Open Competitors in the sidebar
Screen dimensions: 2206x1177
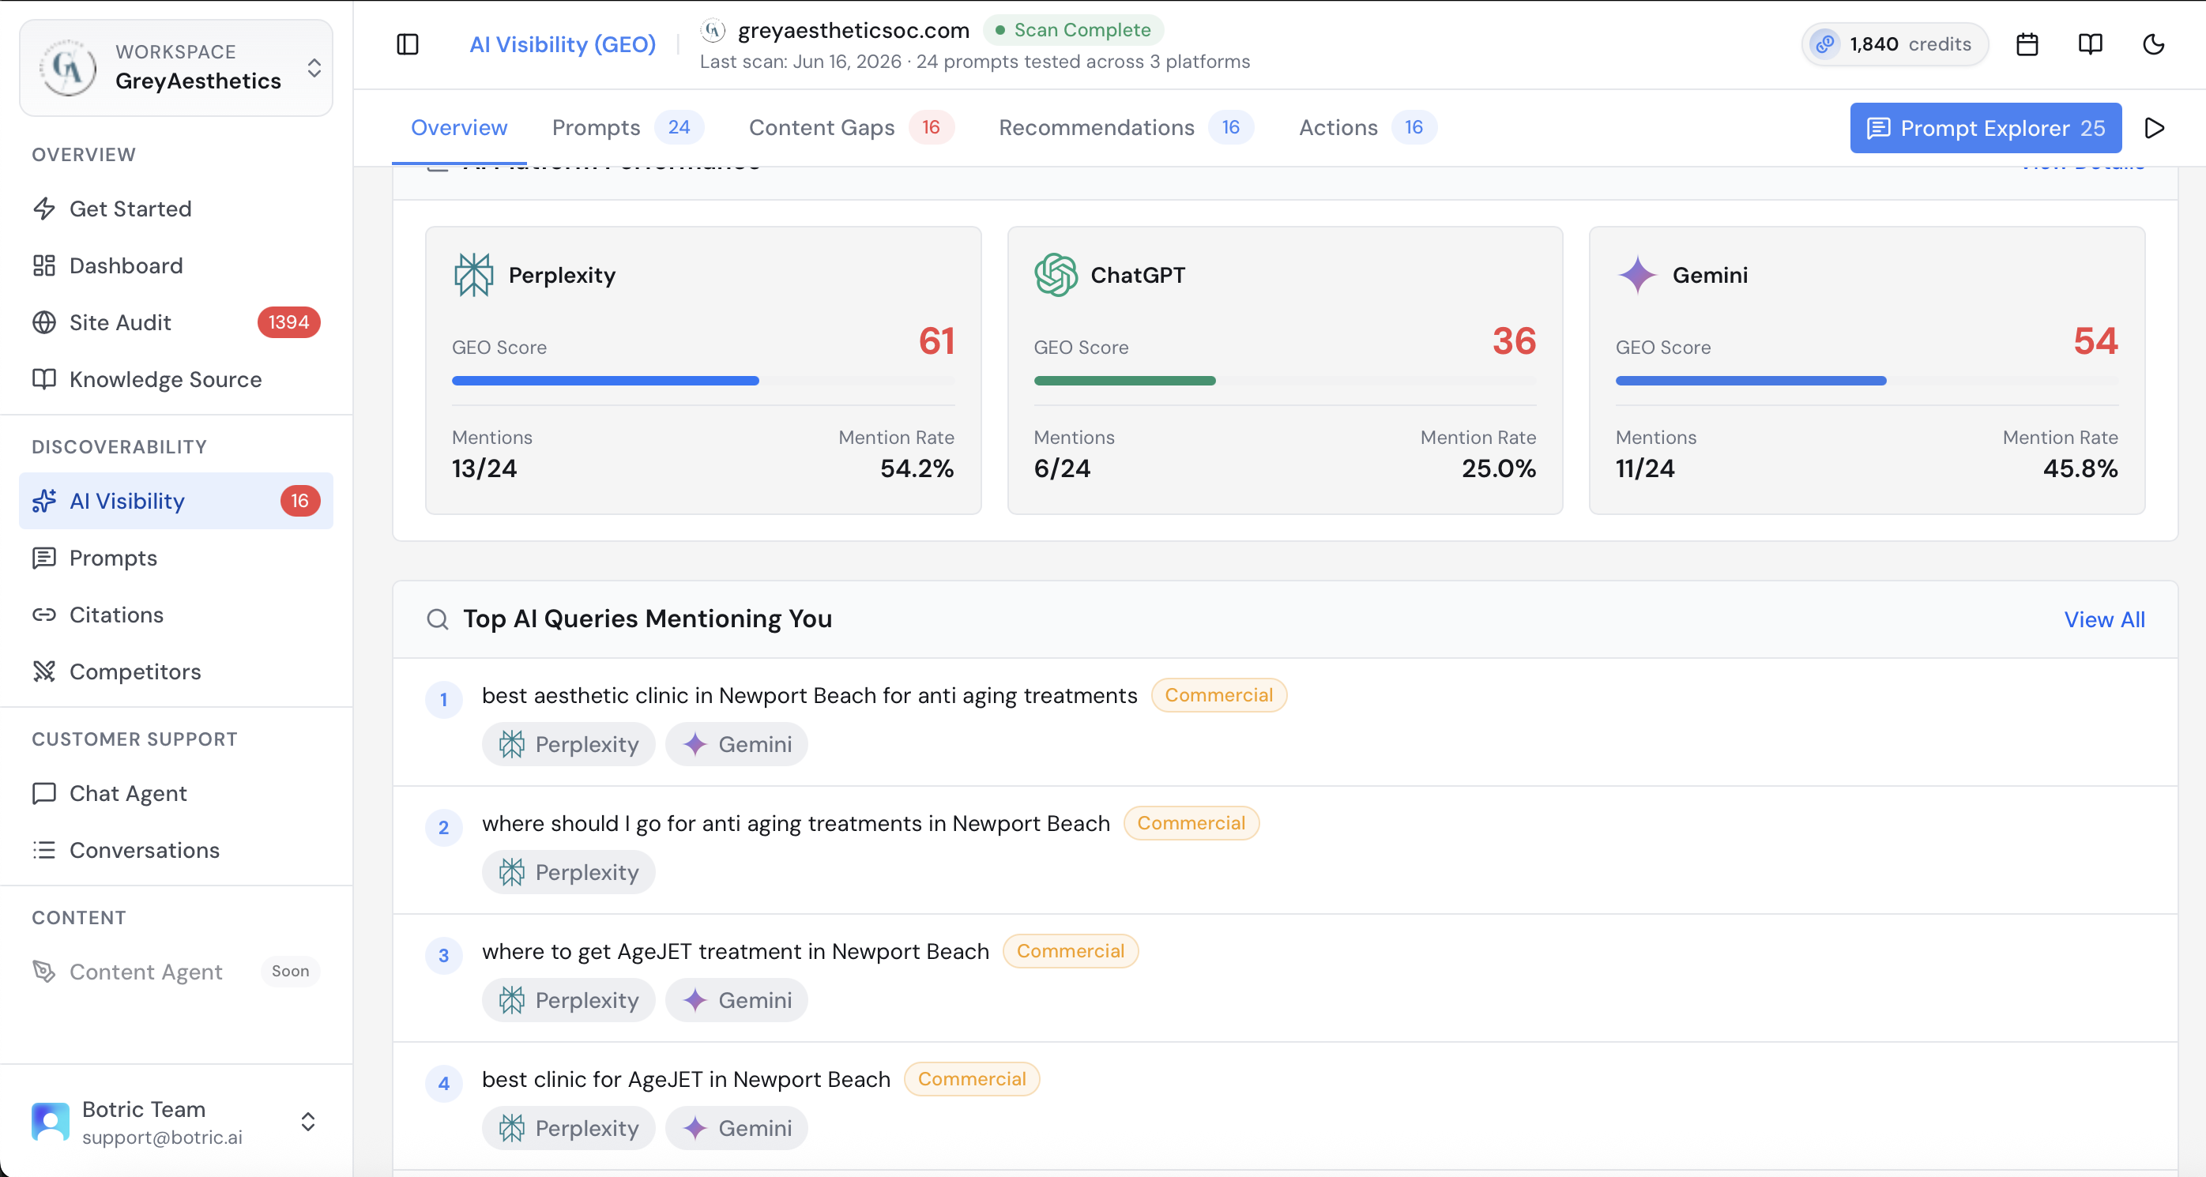[175, 672]
